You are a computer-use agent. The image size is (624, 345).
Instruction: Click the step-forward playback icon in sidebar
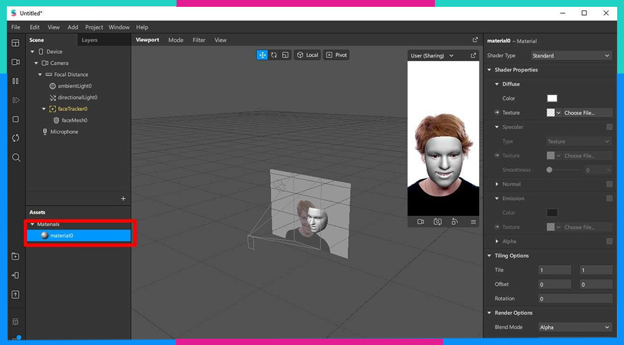point(16,100)
